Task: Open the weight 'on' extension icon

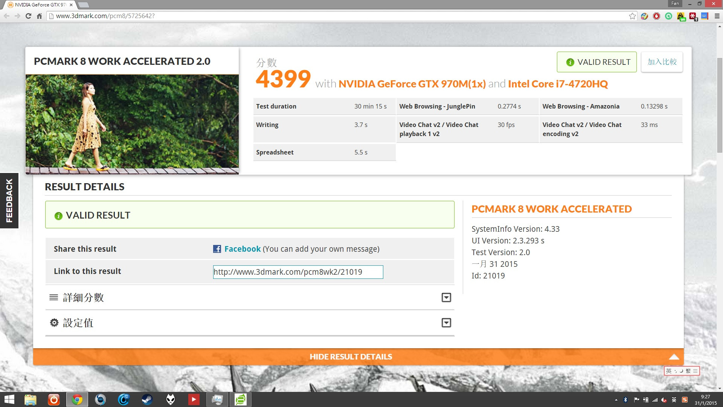Action: (x=681, y=17)
